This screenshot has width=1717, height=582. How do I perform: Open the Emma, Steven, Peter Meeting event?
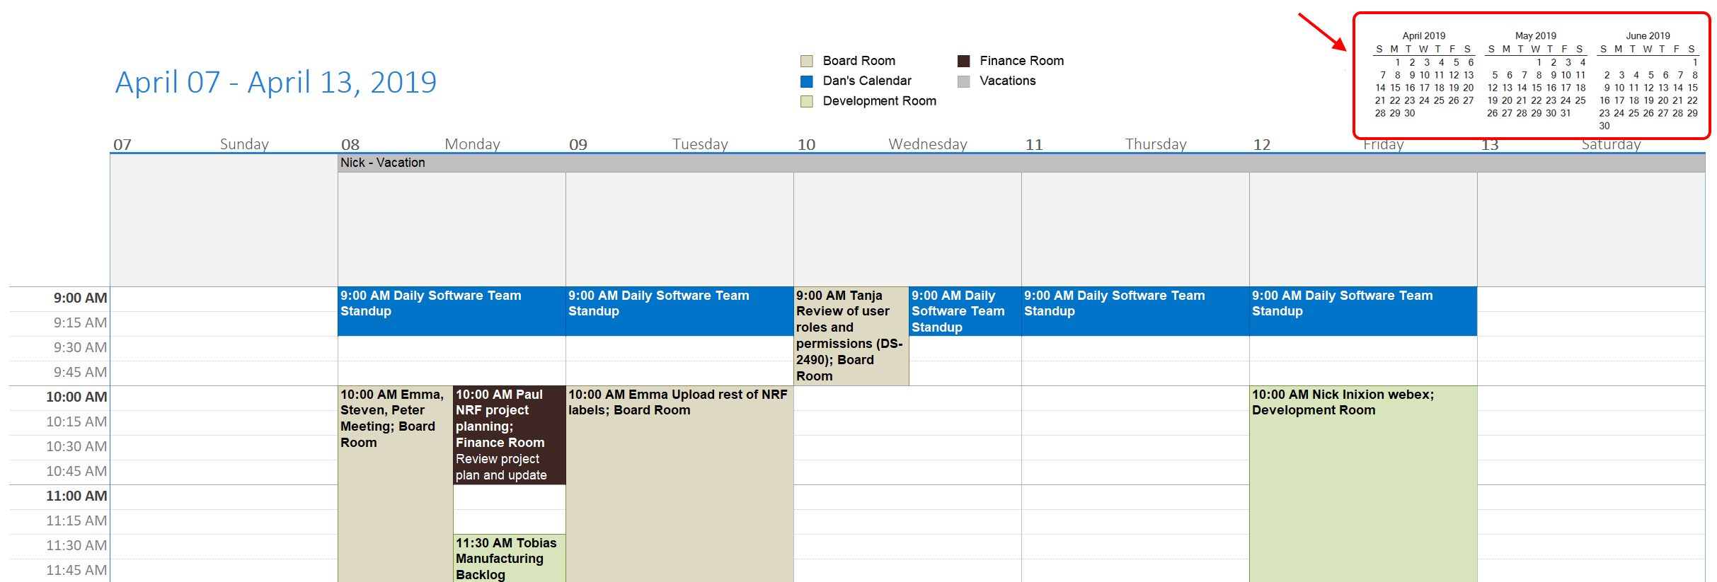tap(396, 484)
